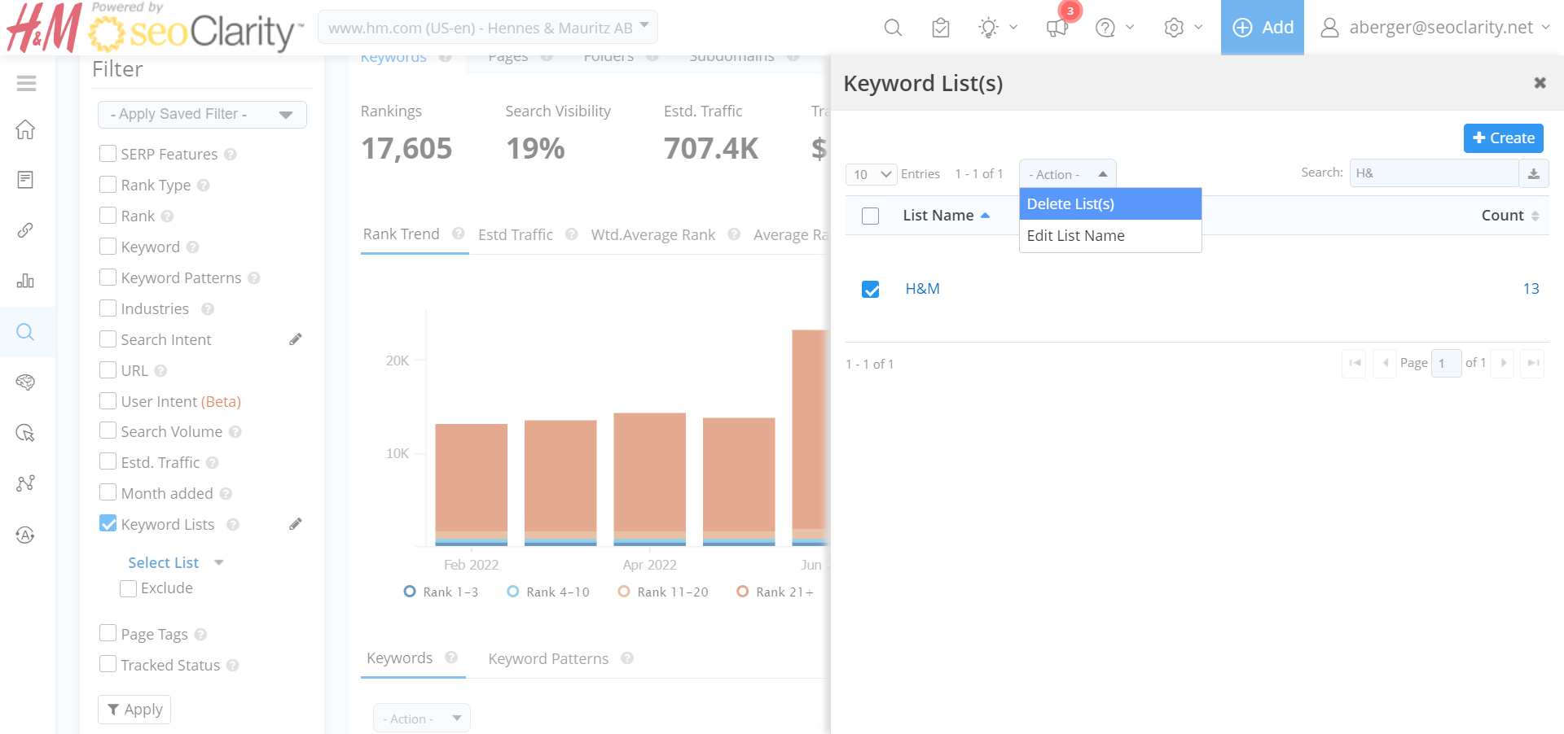Screen dimensions: 1564x734
Task: Open the link icon in left sidebar
Action: pos(25,230)
